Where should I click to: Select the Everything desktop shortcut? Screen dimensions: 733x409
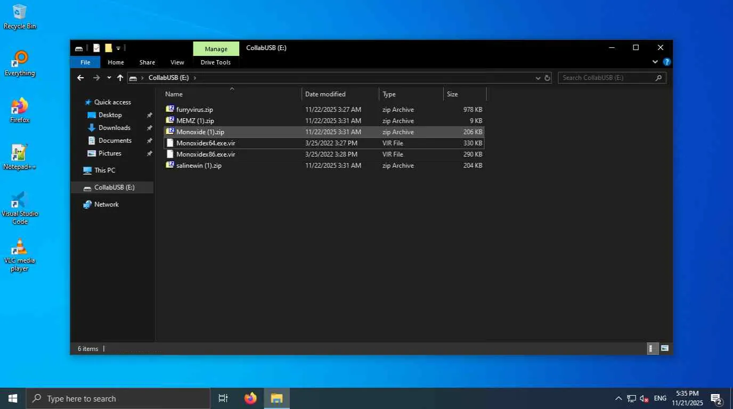pyautogui.click(x=20, y=64)
